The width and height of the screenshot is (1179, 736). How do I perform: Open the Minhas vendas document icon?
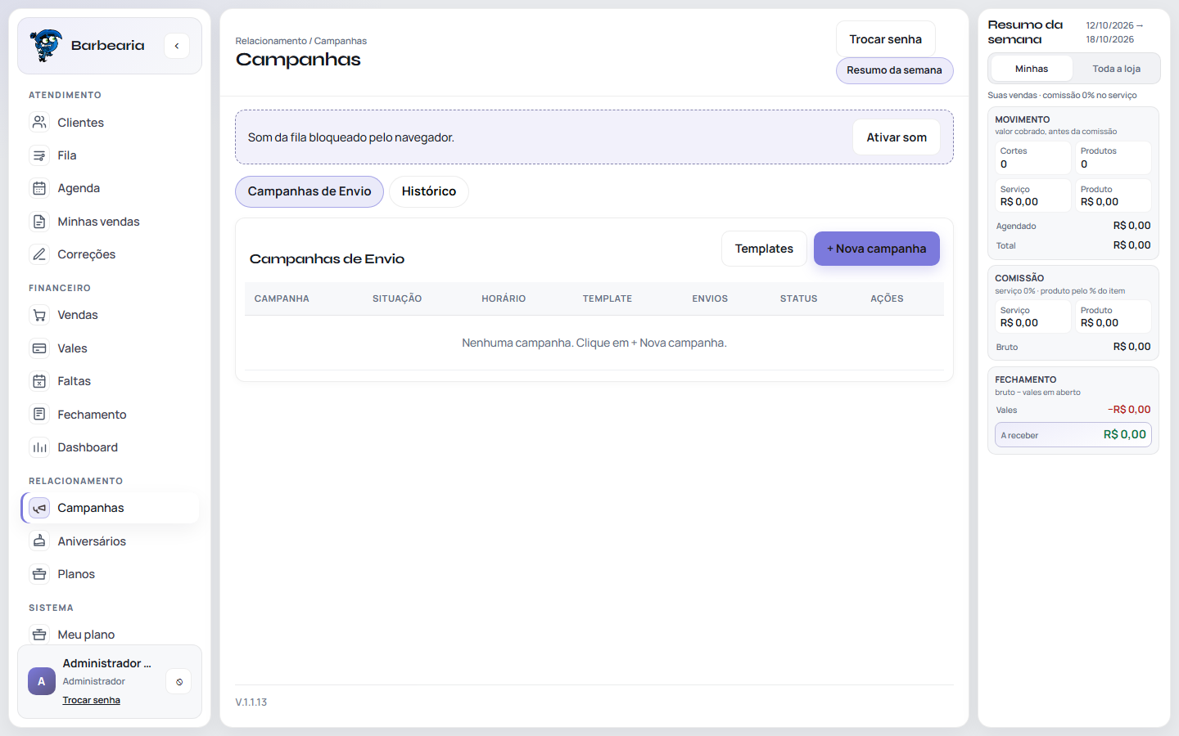(39, 222)
